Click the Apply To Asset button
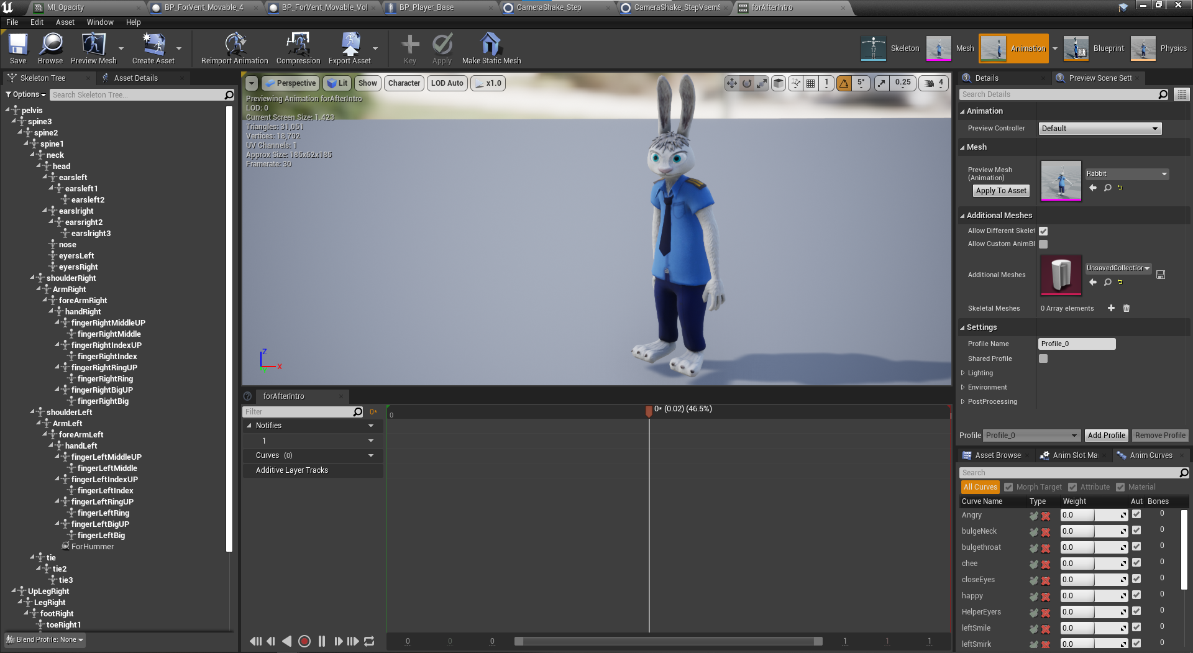Screen dimensions: 1193x653 (1001, 191)
